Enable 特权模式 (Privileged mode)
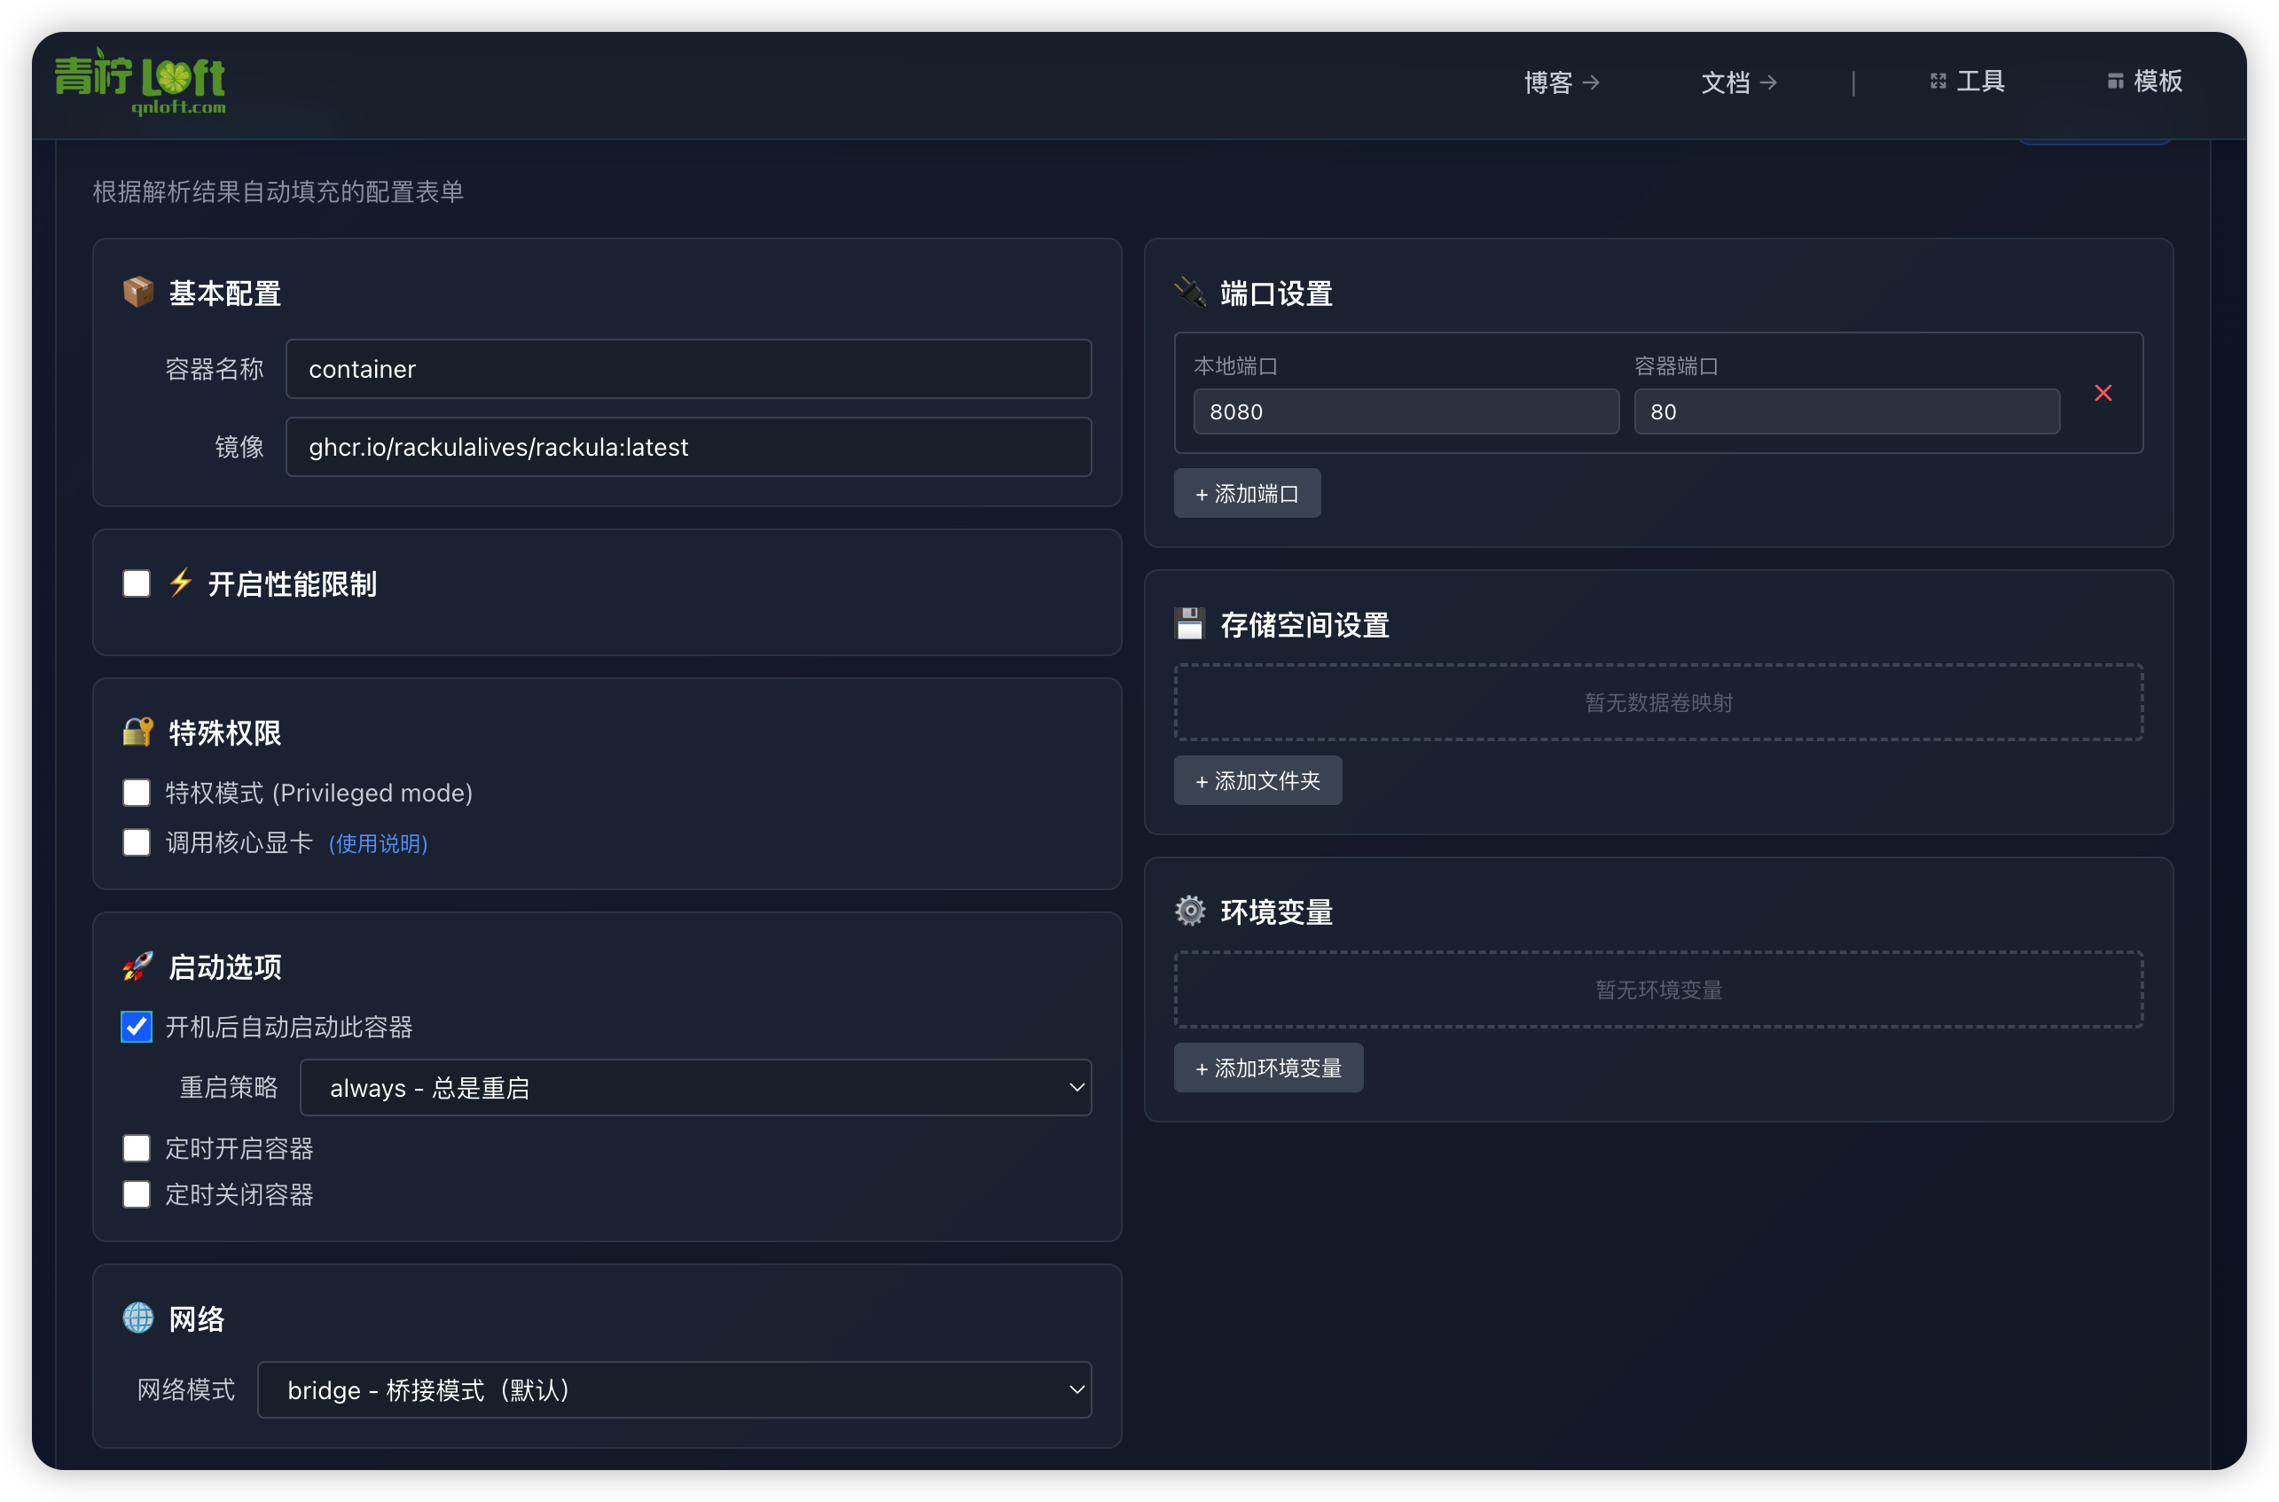The width and height of the screenshot is (2279, 1502). 136,792
